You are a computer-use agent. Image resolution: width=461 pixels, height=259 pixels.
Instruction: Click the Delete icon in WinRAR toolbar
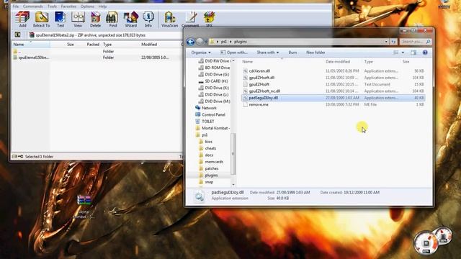pos(95,19)
